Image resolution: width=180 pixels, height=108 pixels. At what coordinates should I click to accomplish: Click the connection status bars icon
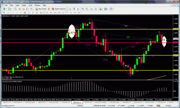pyautogui.click(x=158, y=106)
